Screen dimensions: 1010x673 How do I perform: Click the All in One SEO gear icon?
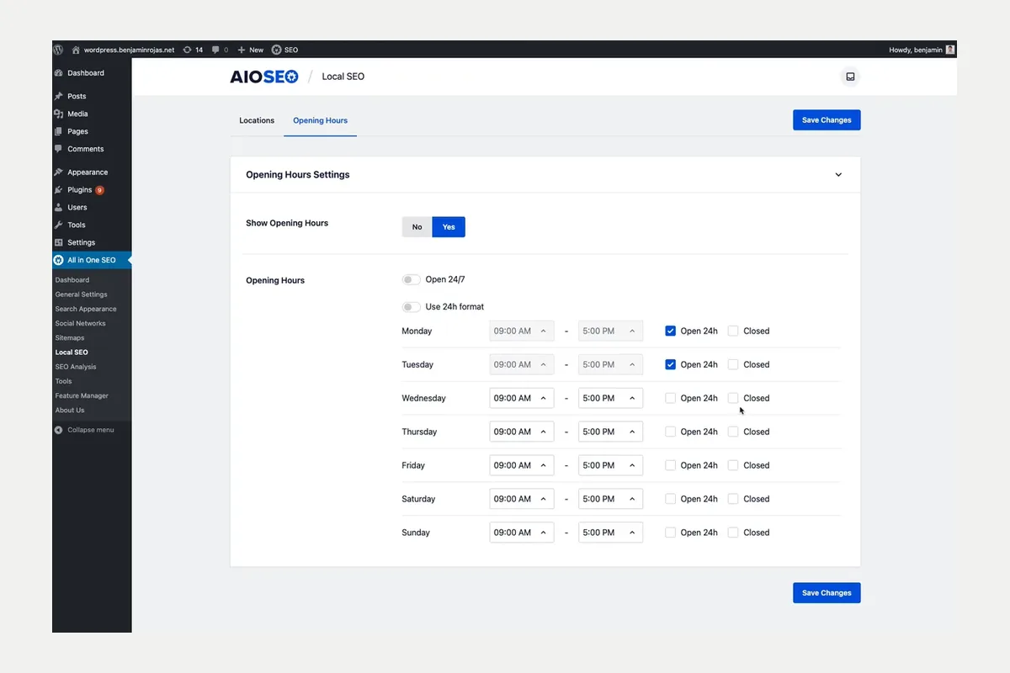[58, 260]
